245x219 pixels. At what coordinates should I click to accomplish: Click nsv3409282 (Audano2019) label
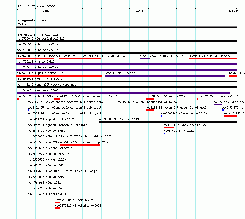pos(47,165)
